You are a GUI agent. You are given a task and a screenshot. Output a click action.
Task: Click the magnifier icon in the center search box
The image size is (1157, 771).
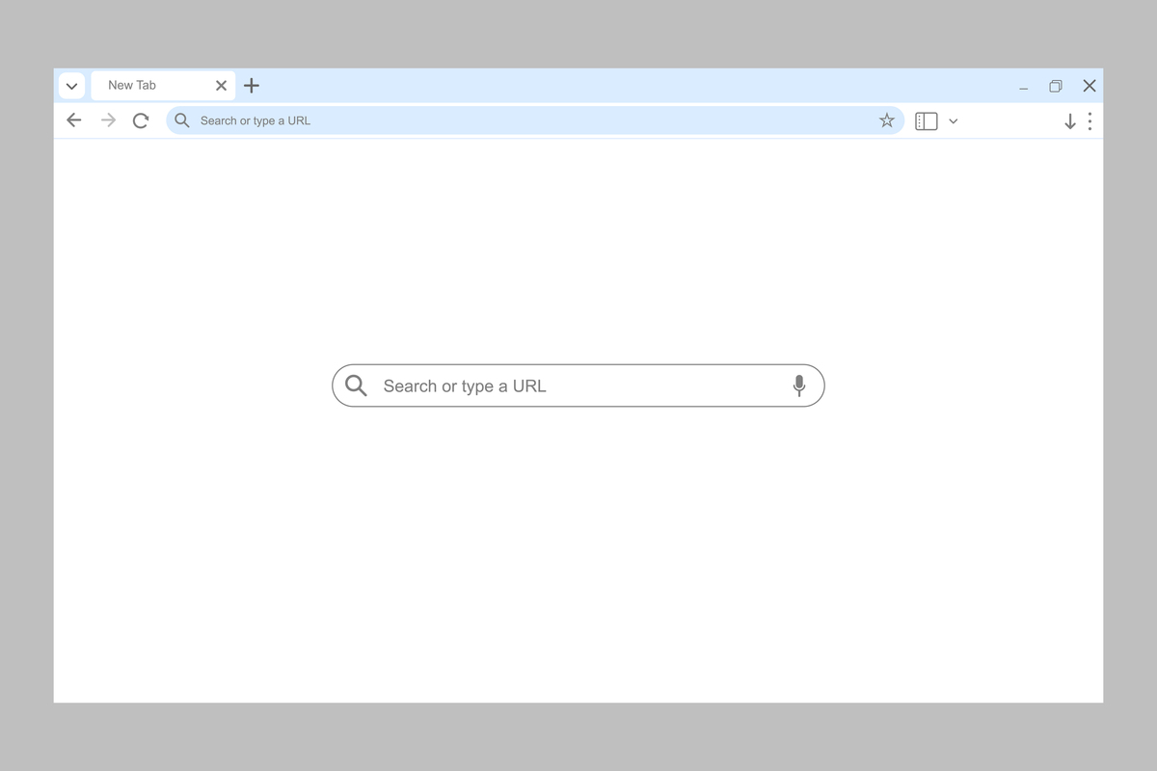356,385
